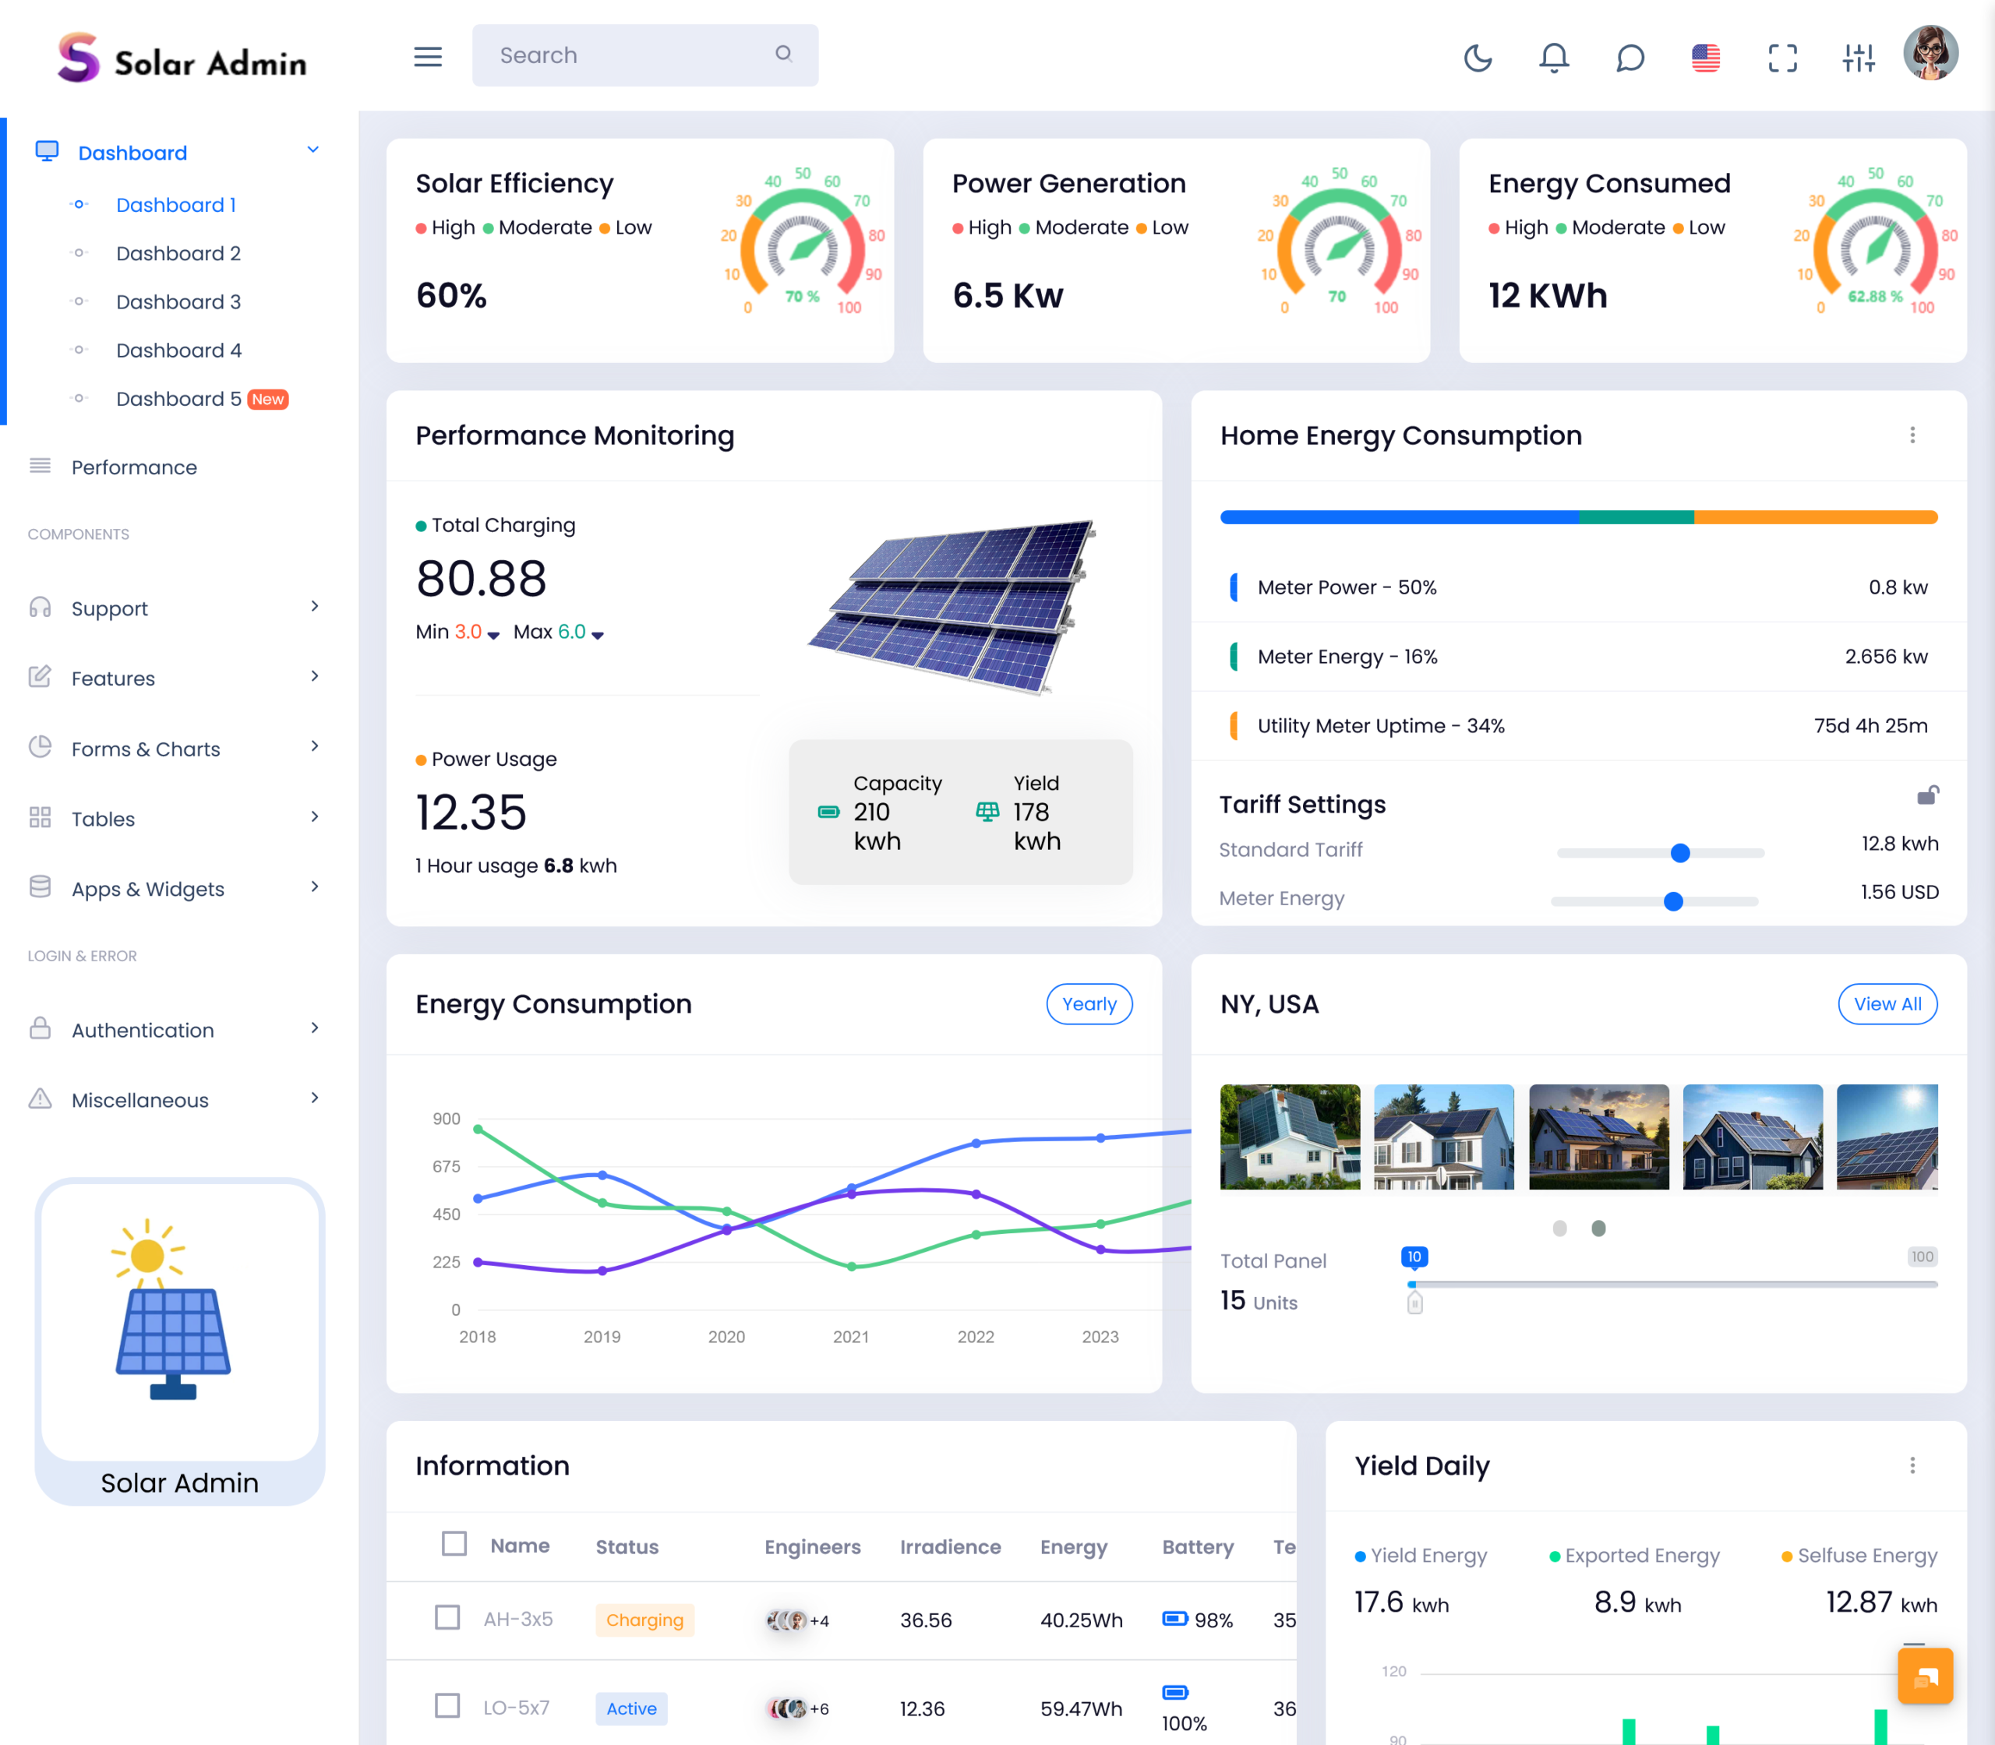Open the Min 3.0 dropdown arrow
The image size is (1995, 1745).
[494, 635]
